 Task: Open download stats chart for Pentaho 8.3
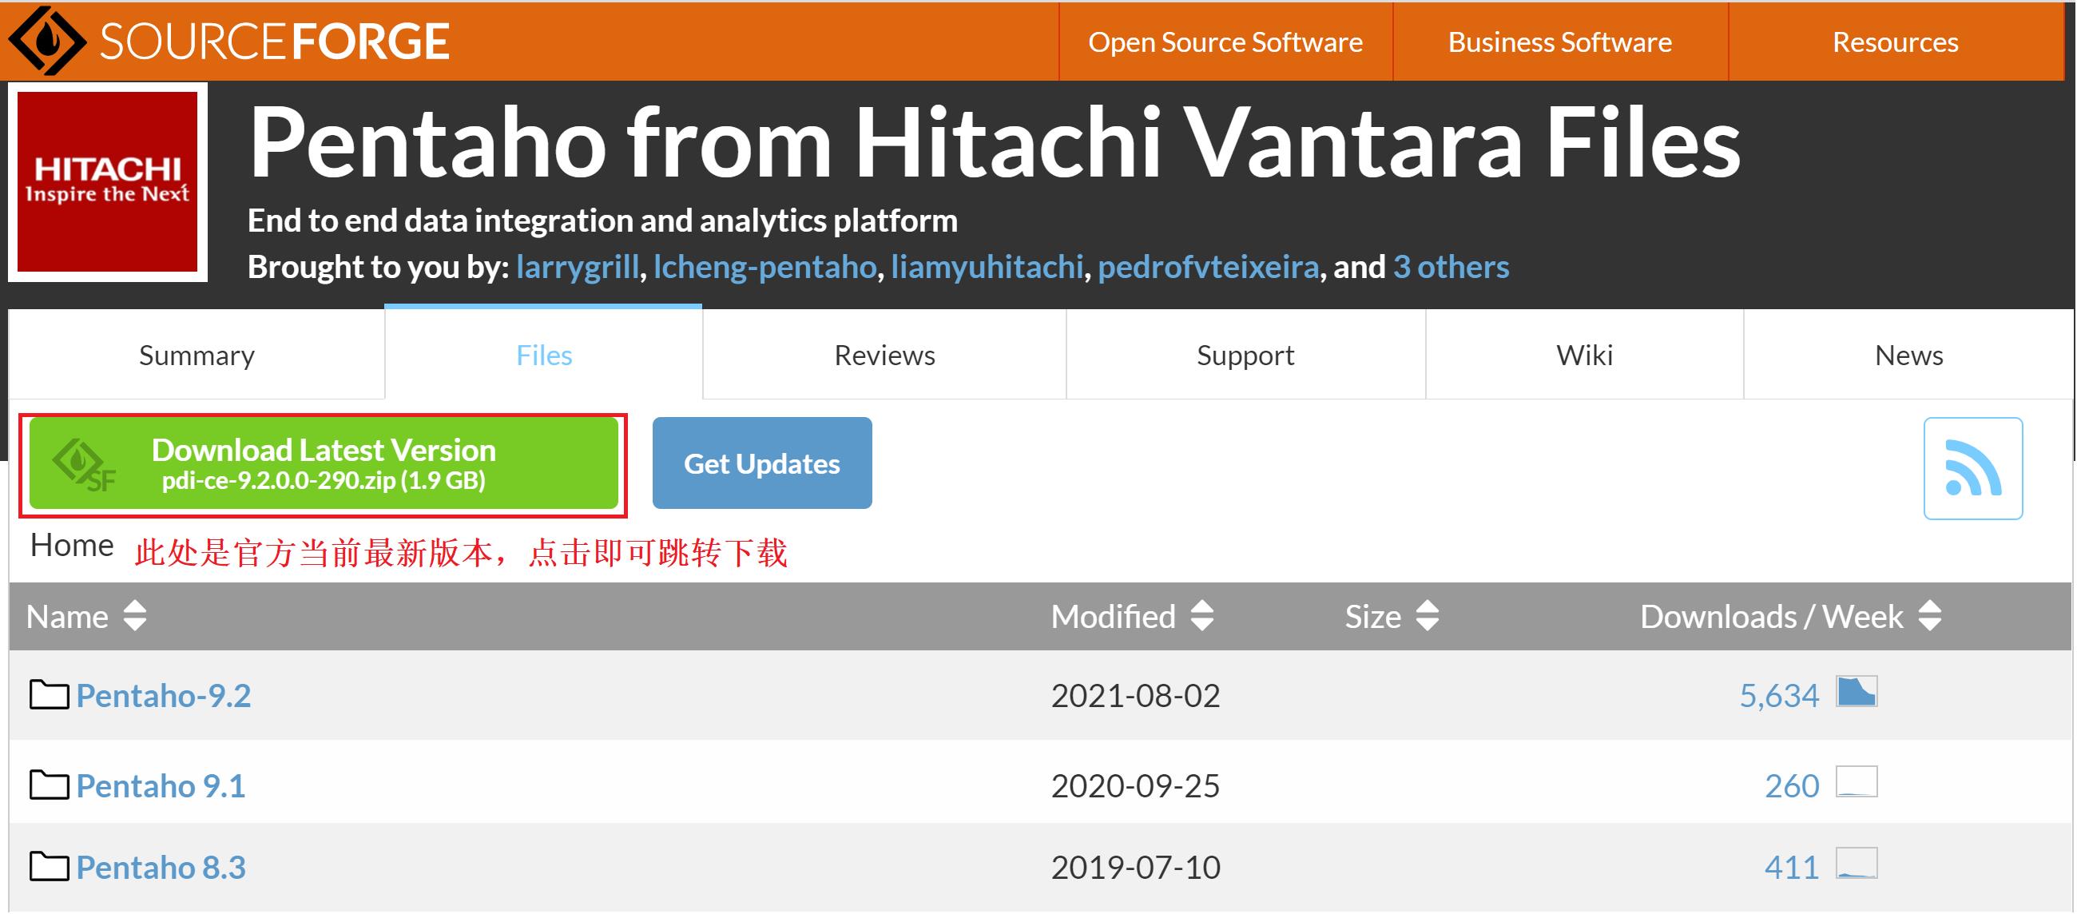(1856, 863)
